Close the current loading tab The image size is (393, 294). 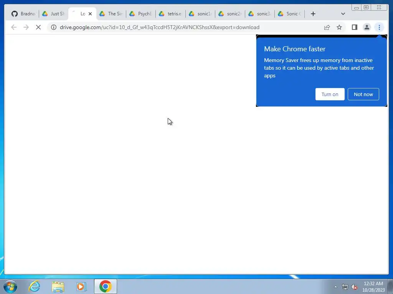pos(90,14)
